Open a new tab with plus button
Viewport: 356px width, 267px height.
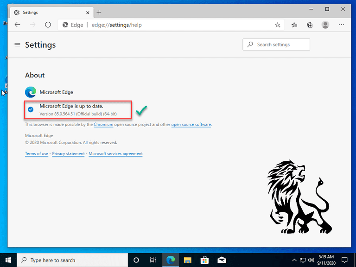point(99,13)
